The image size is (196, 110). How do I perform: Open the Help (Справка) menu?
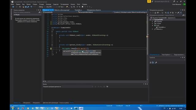pos(85,4)
